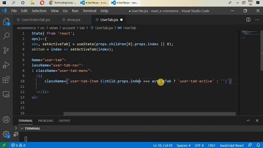Open Windows taskbar search icon
The width and height of the screenshot is (263, 148).
click(x=14, y=3)
